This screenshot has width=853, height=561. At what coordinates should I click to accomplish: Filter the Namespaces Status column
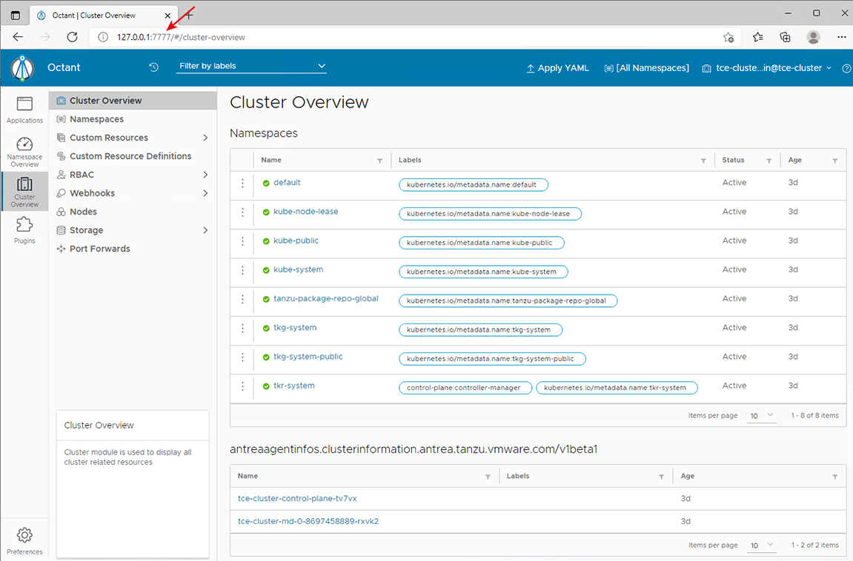click(x=769, y=161)
